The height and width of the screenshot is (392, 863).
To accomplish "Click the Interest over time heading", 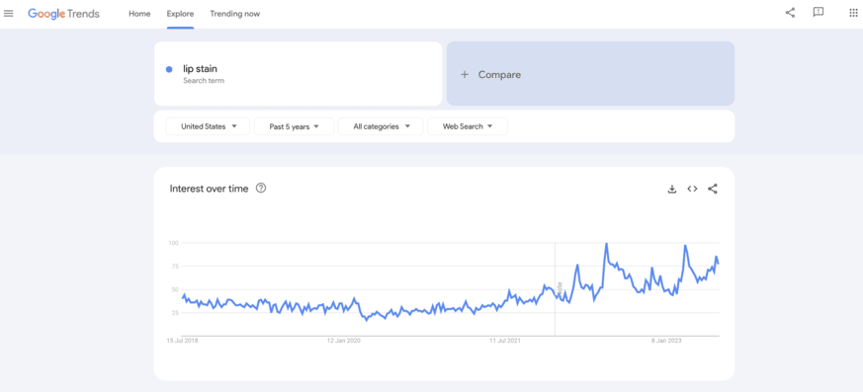I will tap(210, 189).
